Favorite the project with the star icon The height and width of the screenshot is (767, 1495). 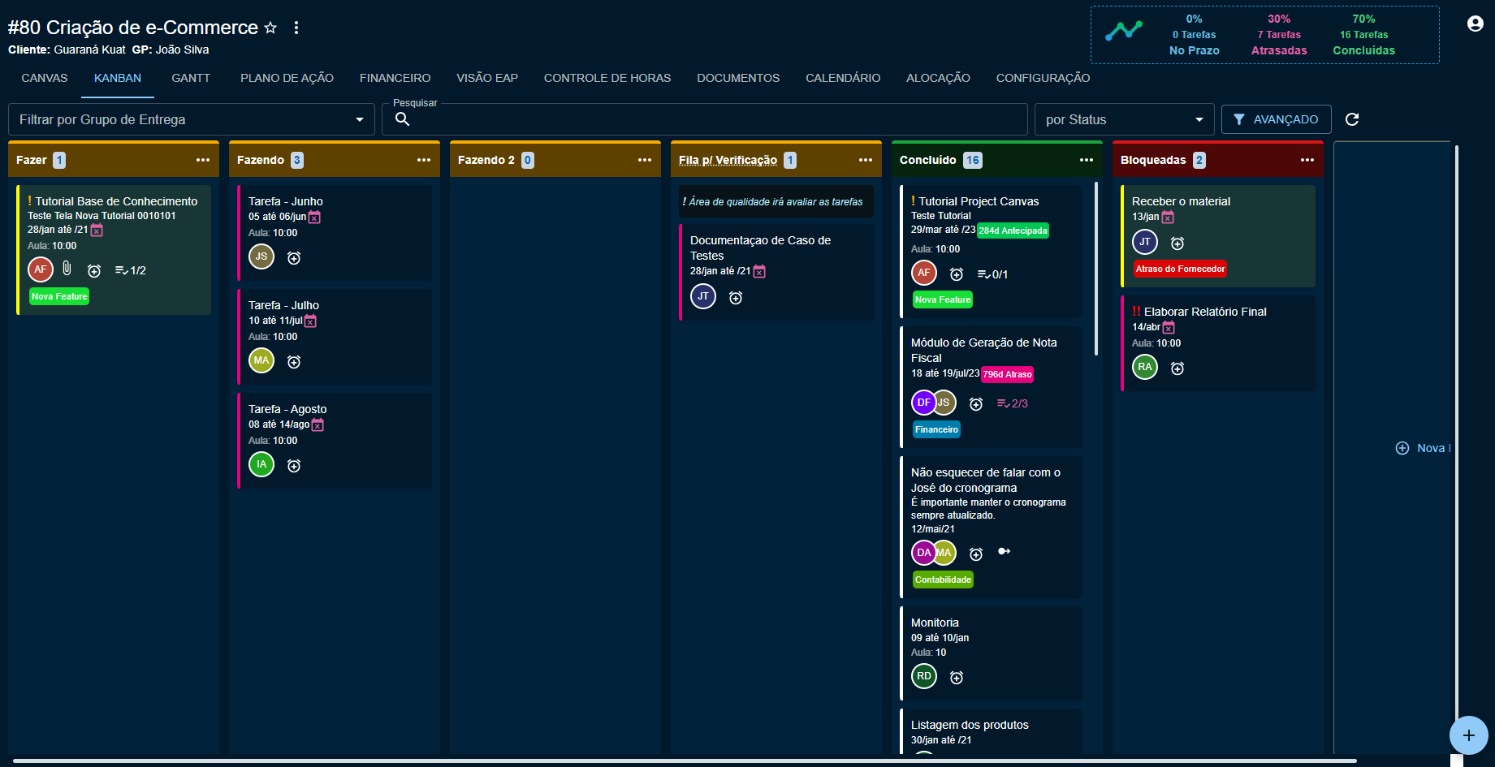270,28
